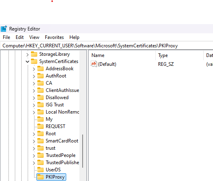Open the View menu

click(34, 37)
